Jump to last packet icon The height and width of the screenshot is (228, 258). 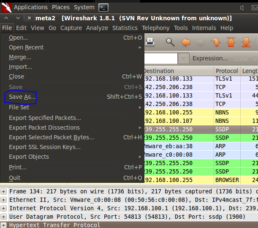[246, 42]
